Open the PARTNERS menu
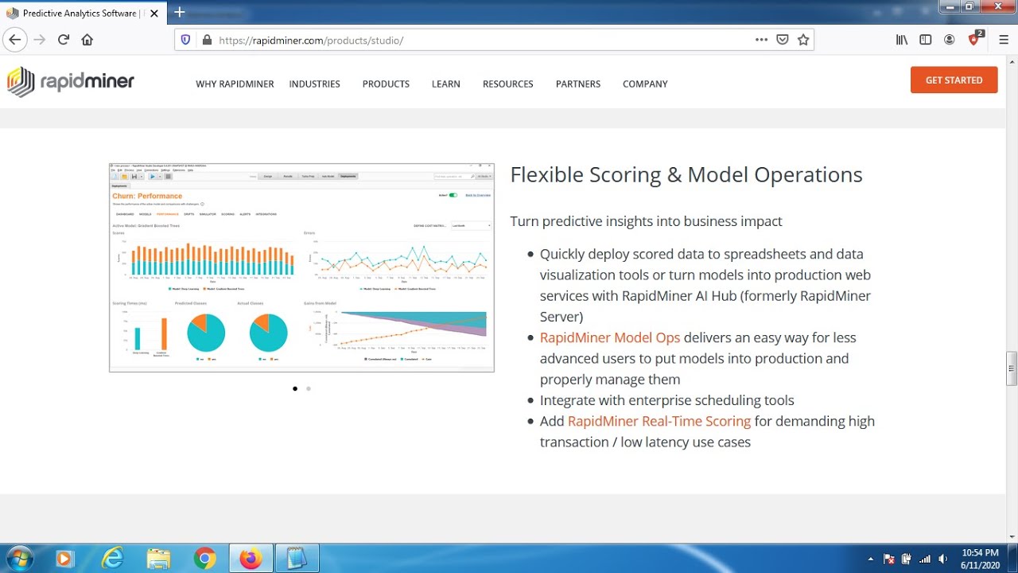The image size is (1018, 573). pyautogui.click(x=578, y=84)
